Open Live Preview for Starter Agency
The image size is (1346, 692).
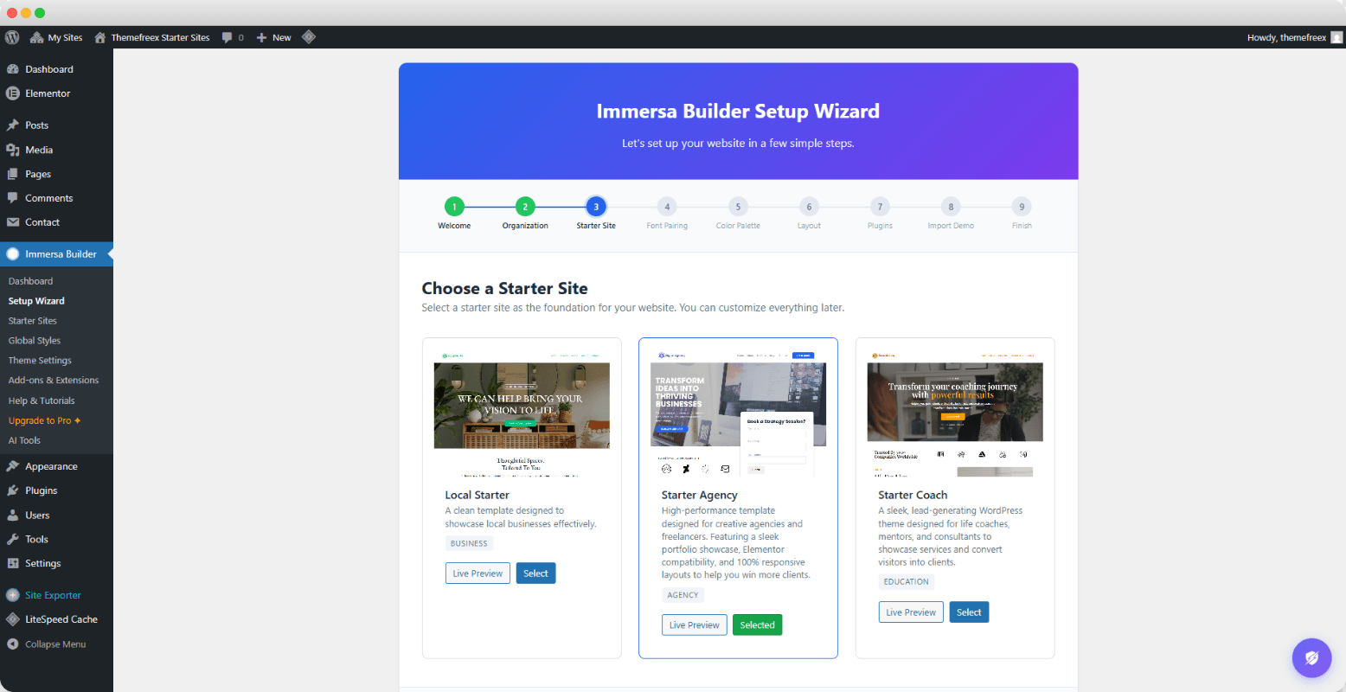[x=694, y=625]
